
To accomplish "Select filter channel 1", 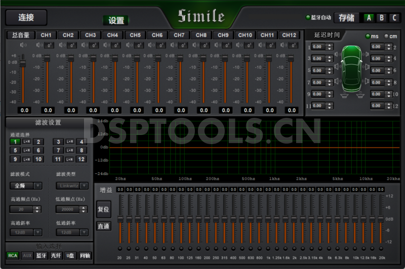I will tap(15, 142).
